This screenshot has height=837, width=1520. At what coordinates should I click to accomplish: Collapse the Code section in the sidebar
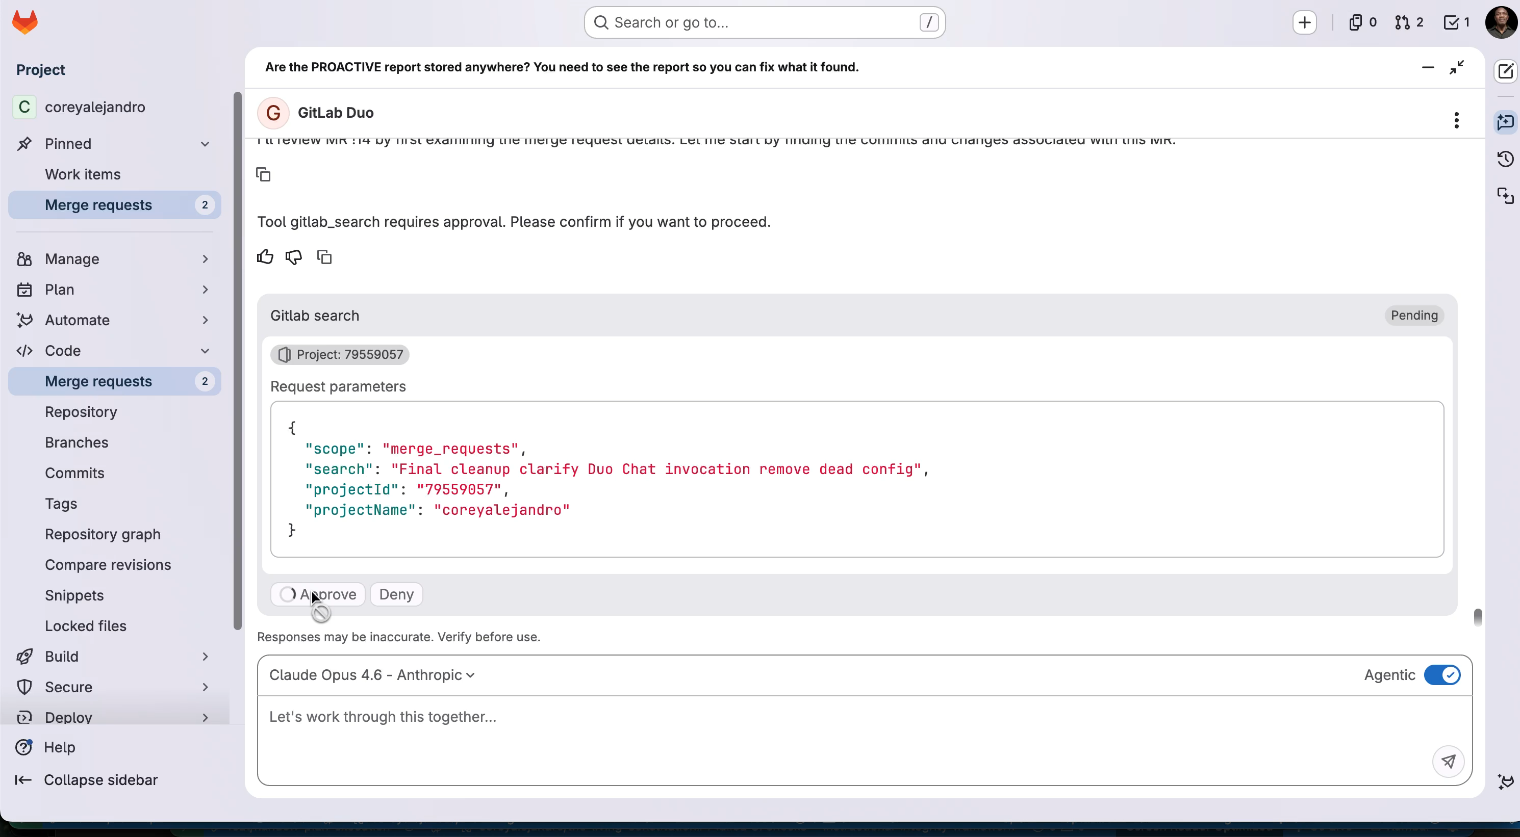[x=205, y=350]
